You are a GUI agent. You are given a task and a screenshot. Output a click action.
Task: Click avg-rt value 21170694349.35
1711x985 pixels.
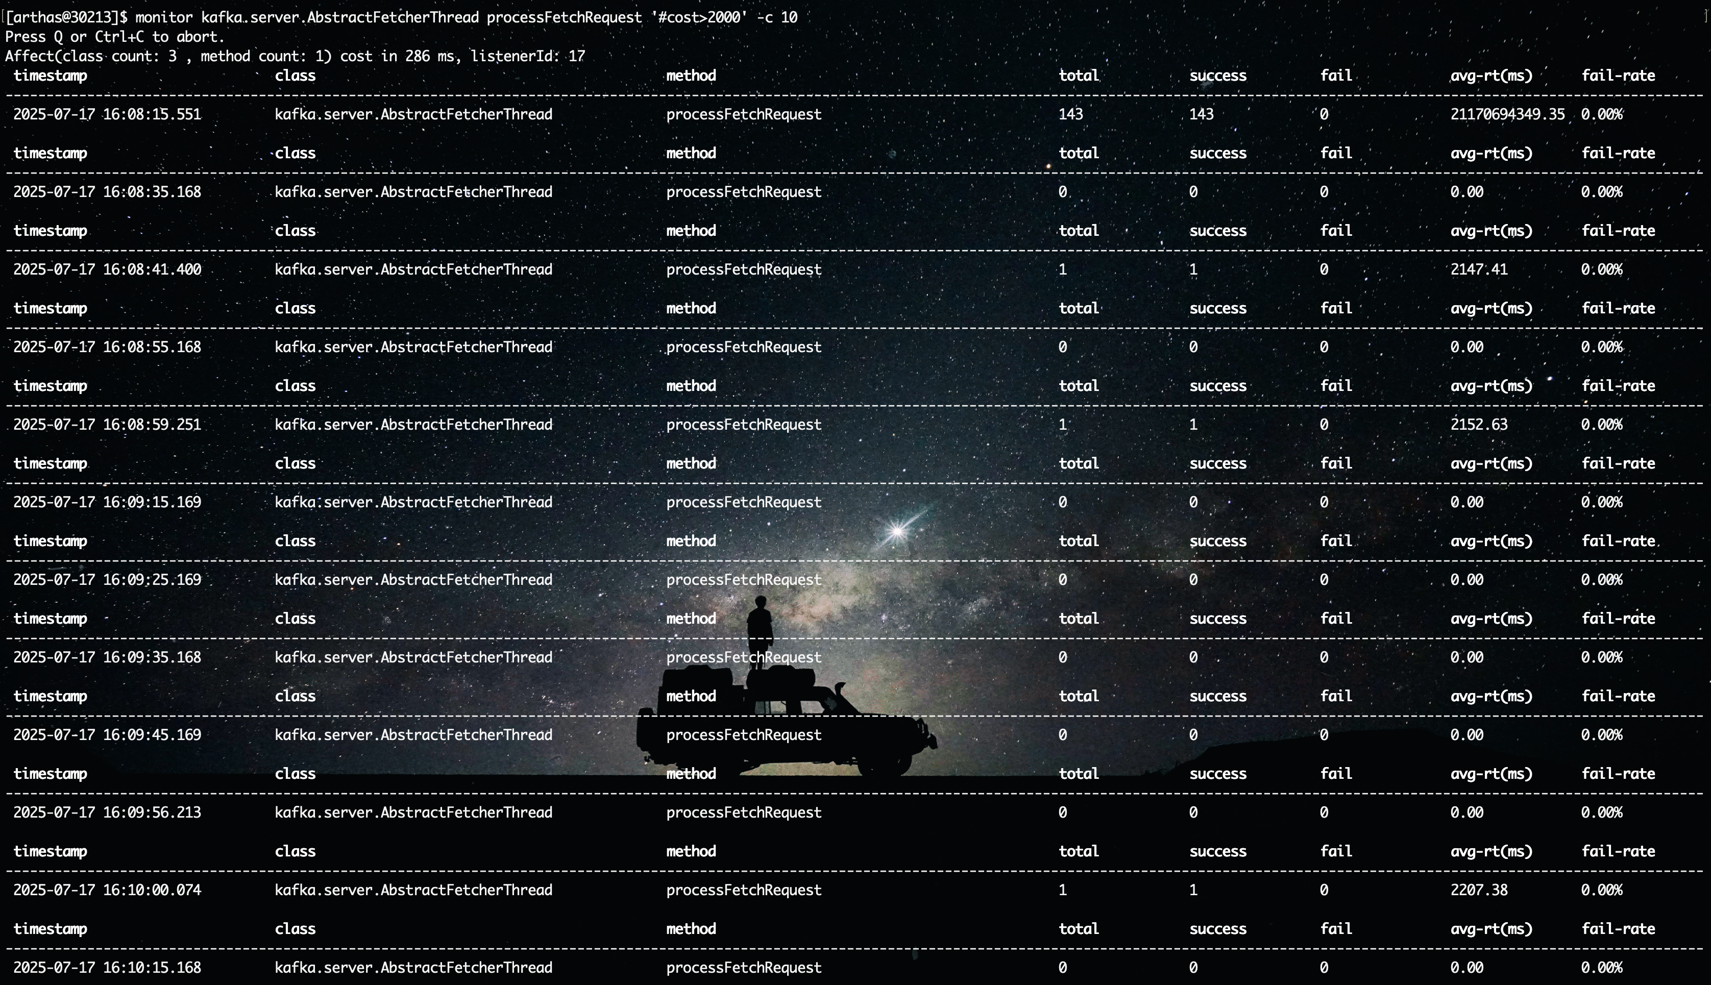tap(1507, 114)
